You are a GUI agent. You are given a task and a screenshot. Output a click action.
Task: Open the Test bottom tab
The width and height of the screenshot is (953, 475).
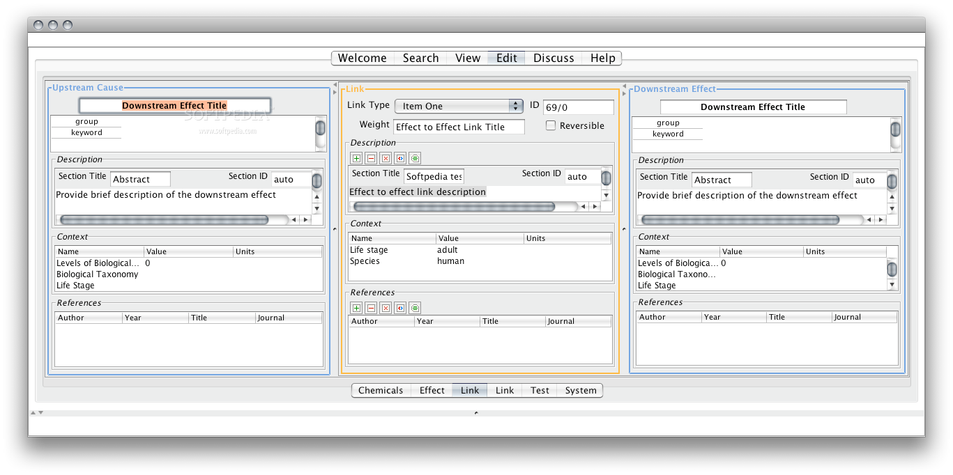coord(540,390)
